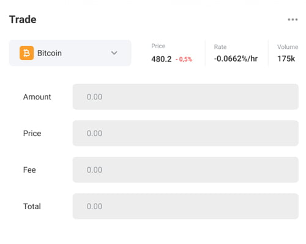Focus the Price input field

click(x=185, y=133)
